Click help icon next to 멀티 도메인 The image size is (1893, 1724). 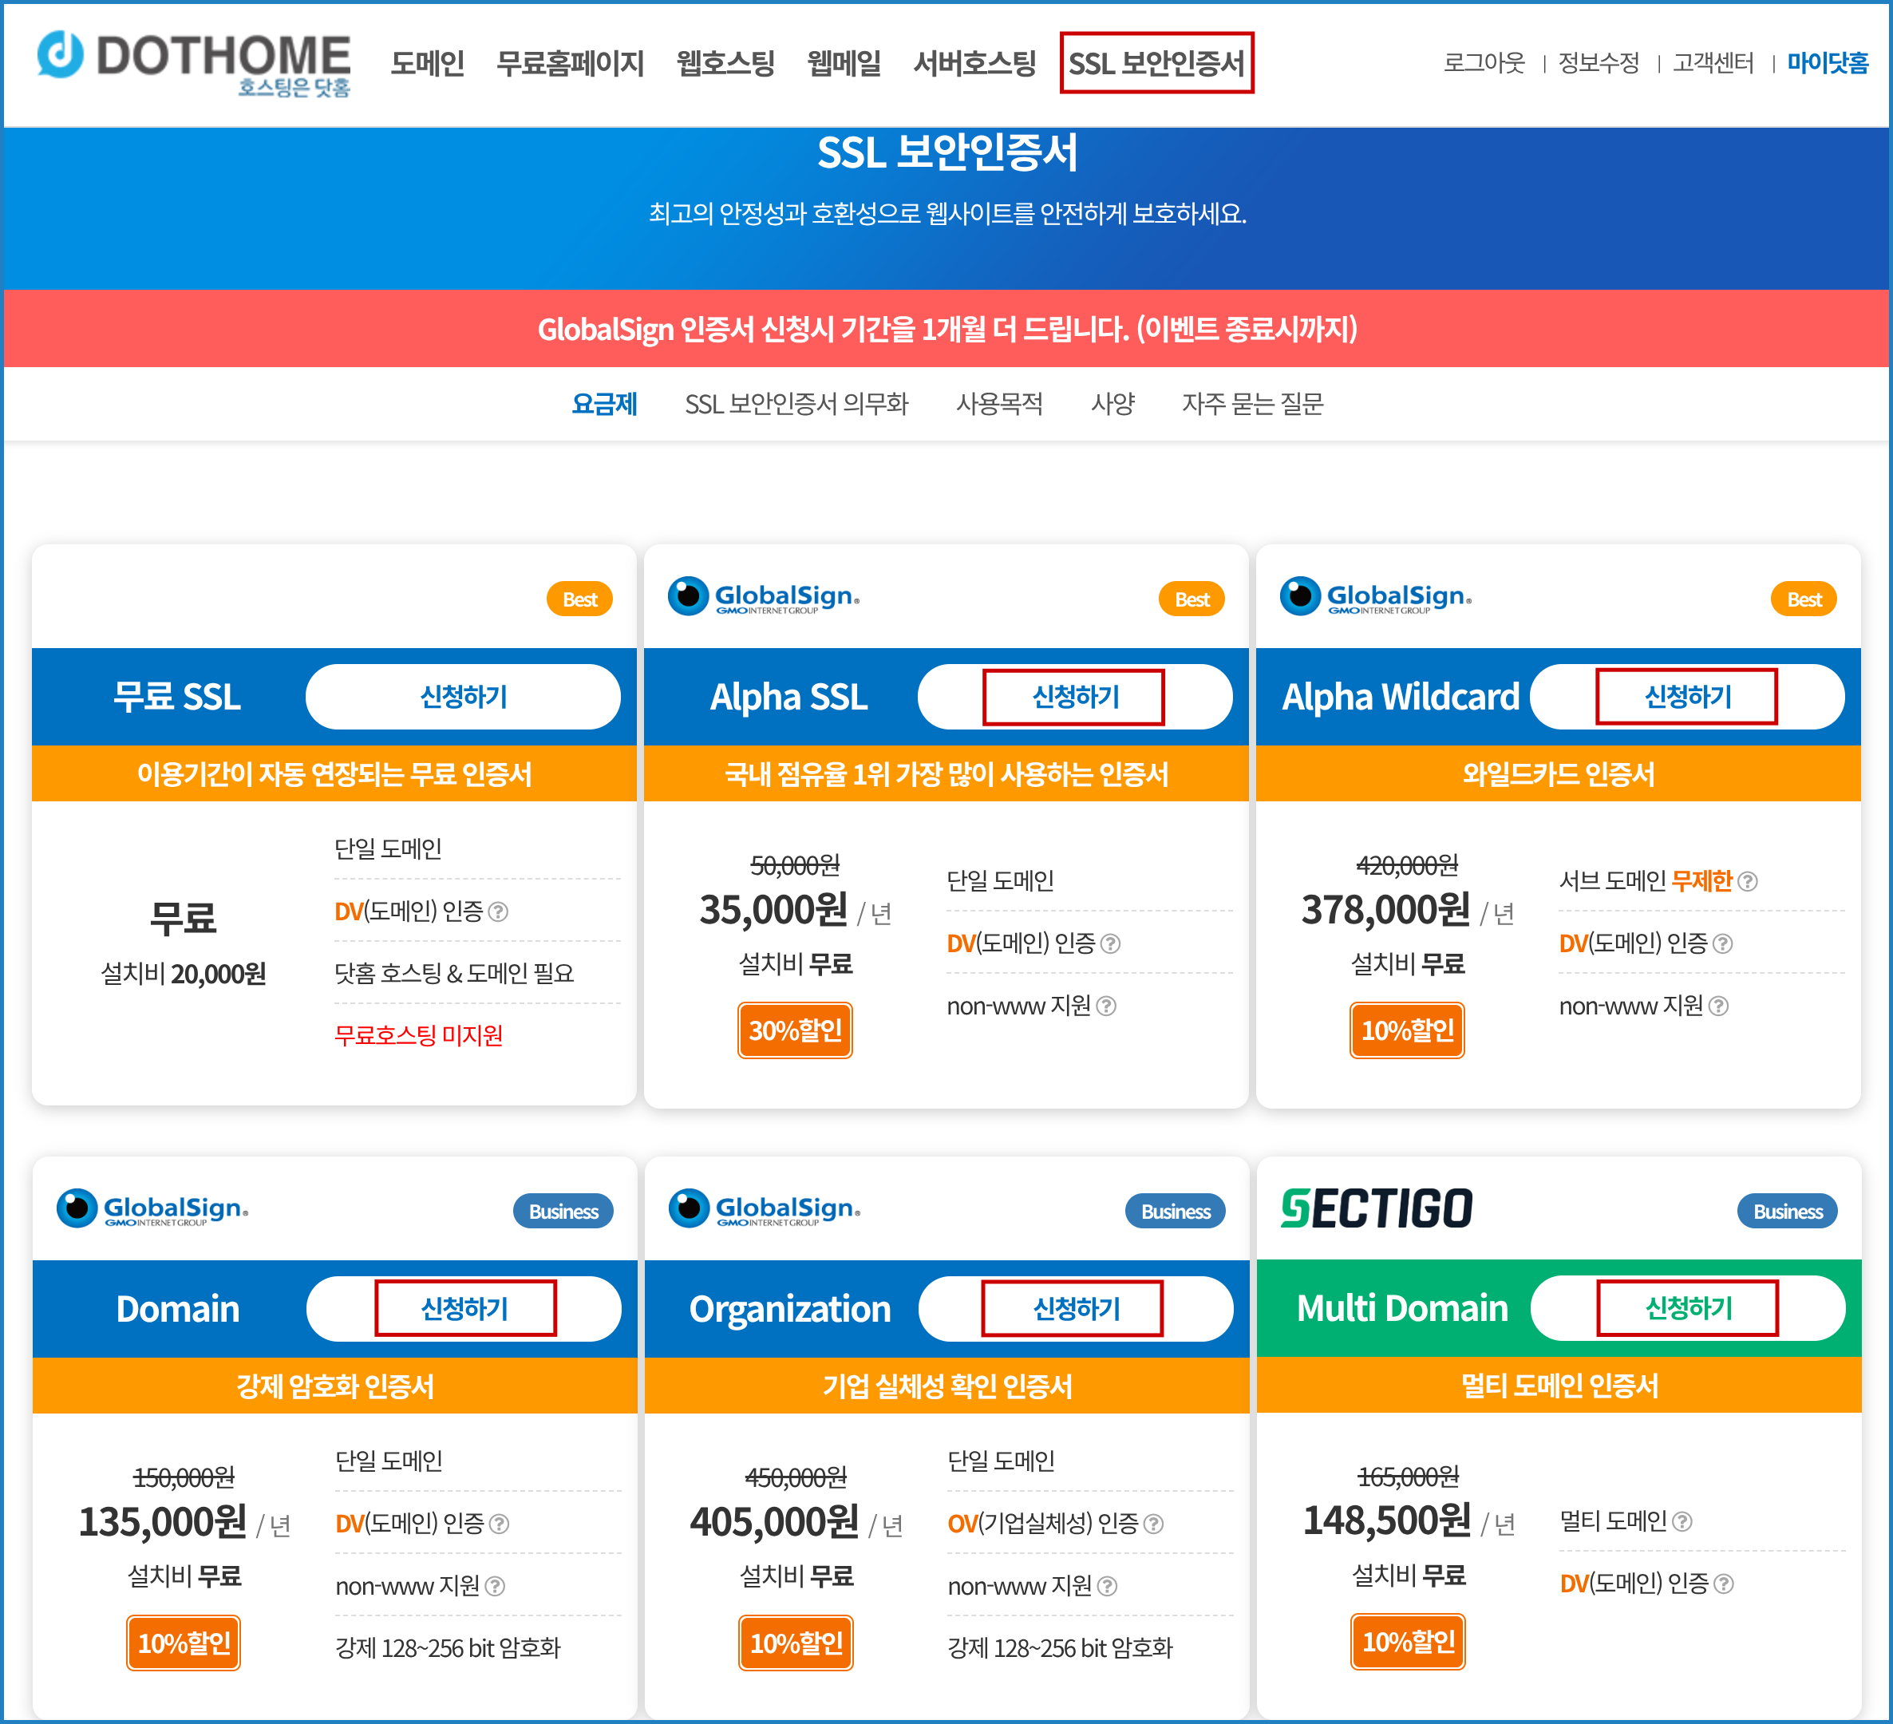point(1682,1520)
